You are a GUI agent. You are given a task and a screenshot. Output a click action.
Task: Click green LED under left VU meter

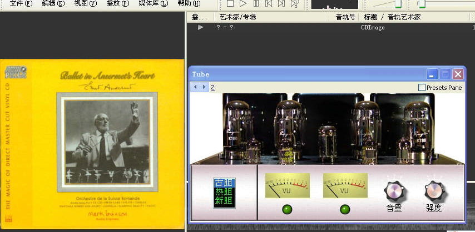tap(287, 209)
